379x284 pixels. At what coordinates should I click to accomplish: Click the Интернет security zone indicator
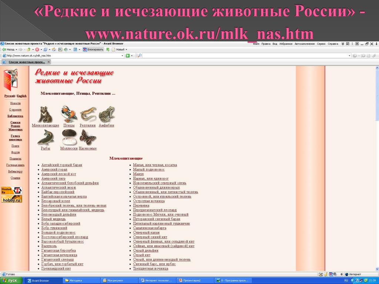click(353, 274)
